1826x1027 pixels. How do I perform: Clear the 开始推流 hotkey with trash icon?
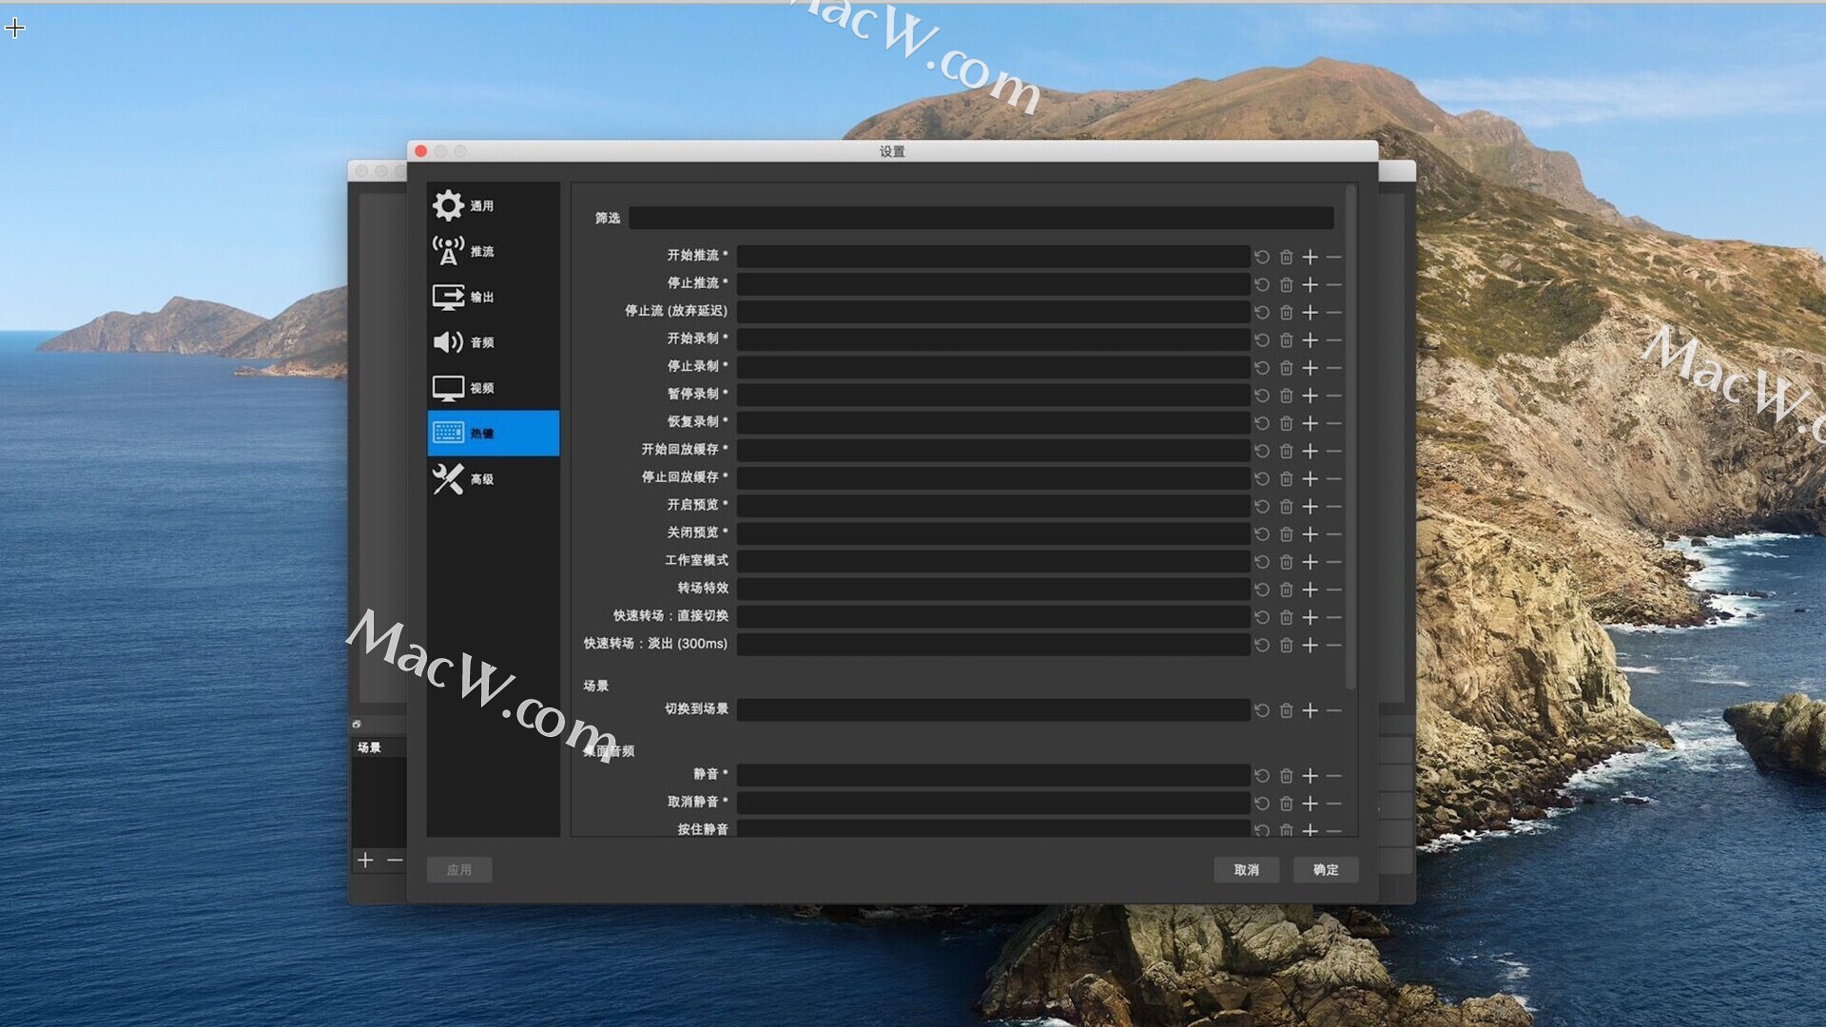coord(1286,257)
